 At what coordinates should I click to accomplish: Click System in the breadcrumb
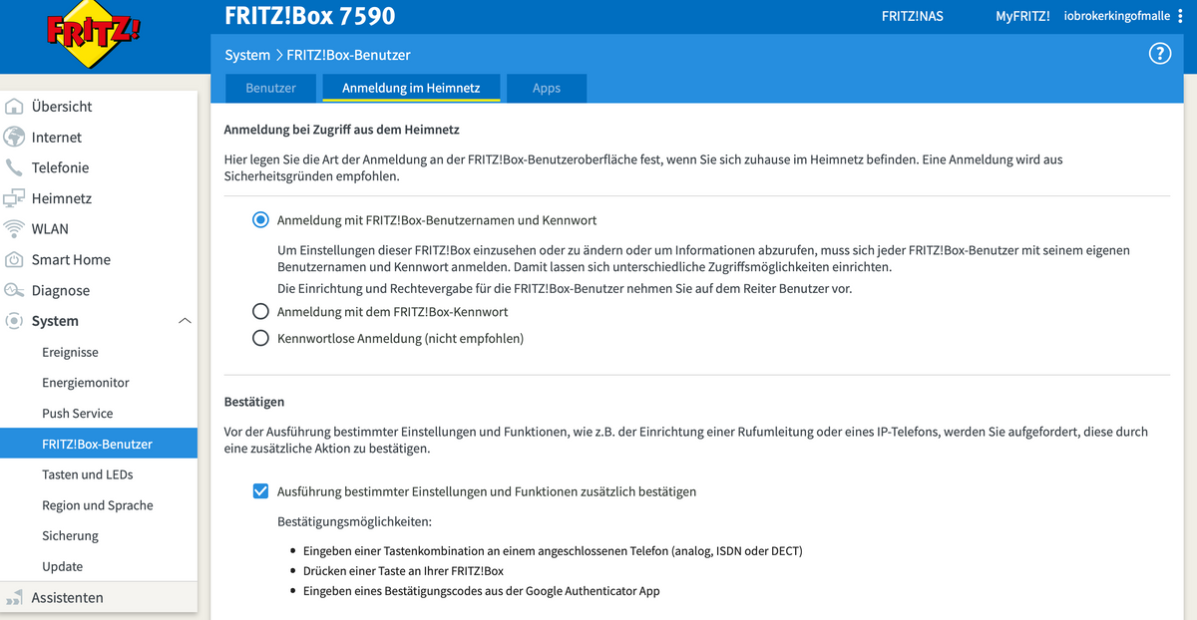[x=247, y=55]
